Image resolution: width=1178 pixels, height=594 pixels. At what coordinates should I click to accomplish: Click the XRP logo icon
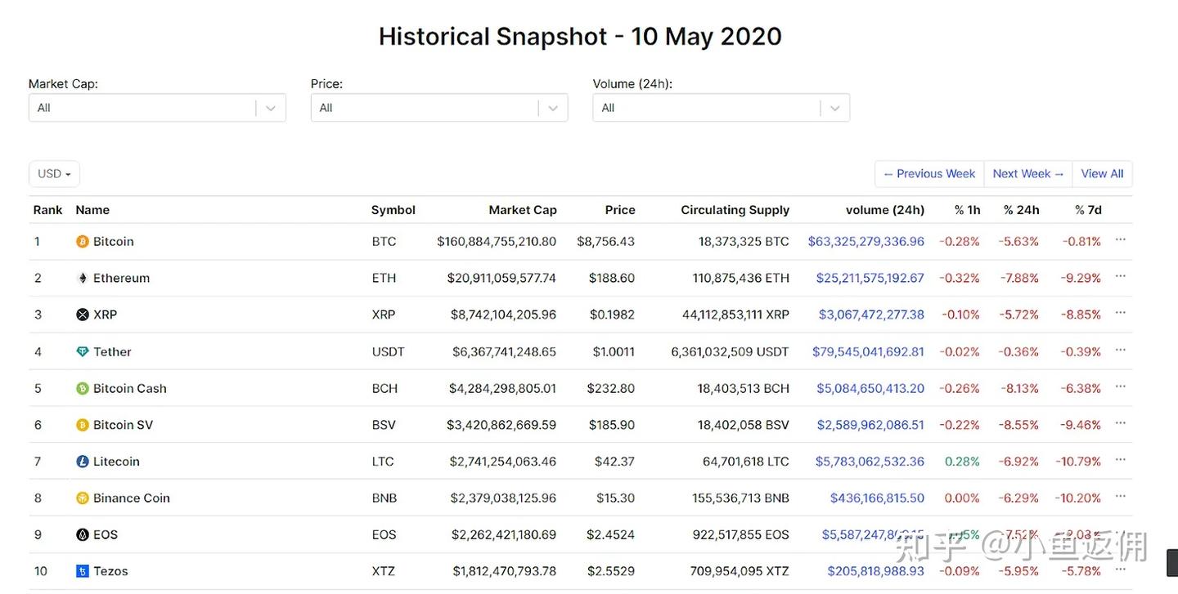tap(82, 315)
